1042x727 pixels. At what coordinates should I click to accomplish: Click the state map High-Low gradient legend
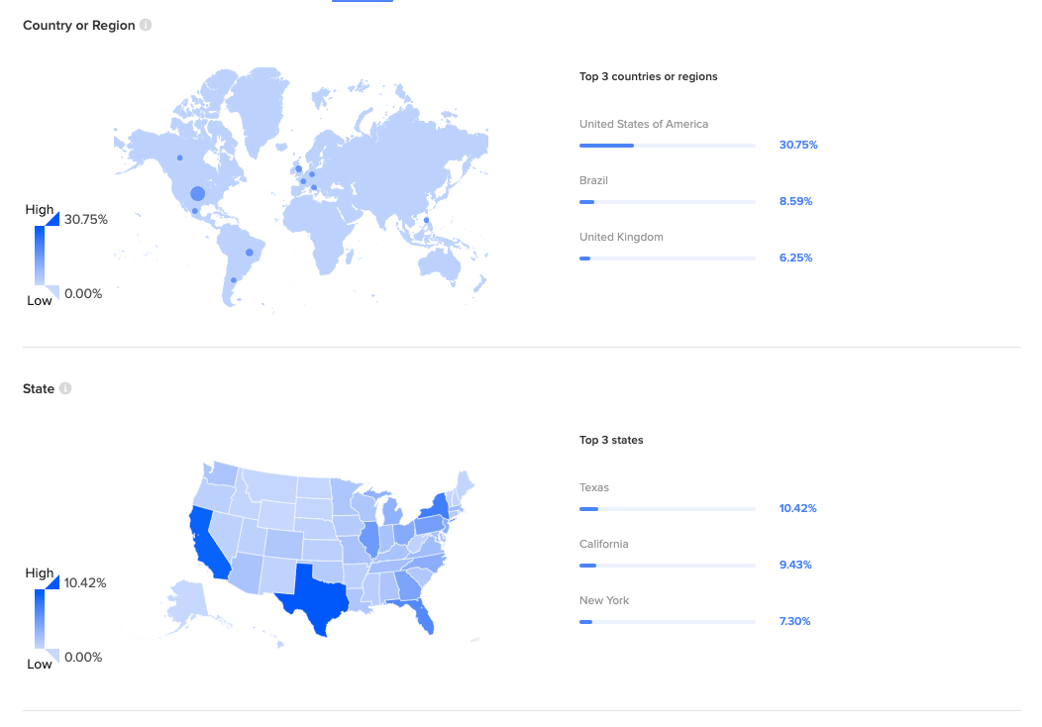tap(40, 618)
